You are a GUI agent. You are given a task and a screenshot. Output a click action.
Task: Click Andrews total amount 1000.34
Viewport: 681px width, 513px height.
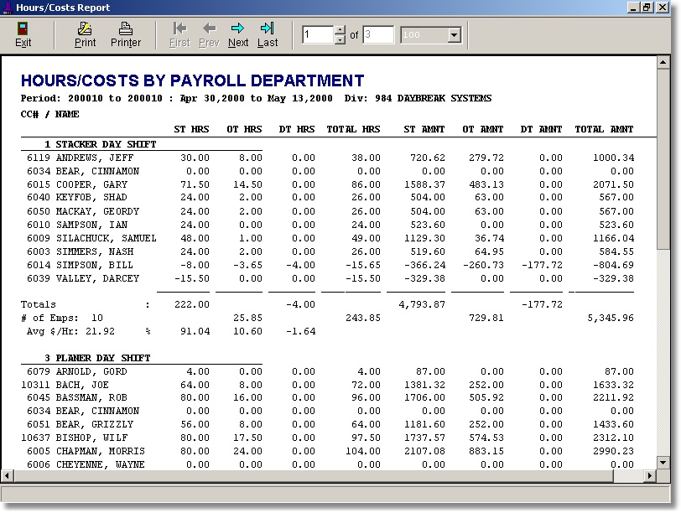(613, 158)
